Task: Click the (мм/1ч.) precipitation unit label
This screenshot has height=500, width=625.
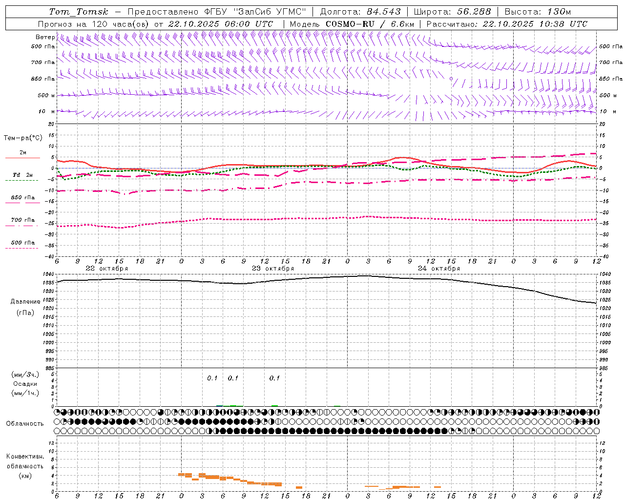Action: [x=25, y=393]
